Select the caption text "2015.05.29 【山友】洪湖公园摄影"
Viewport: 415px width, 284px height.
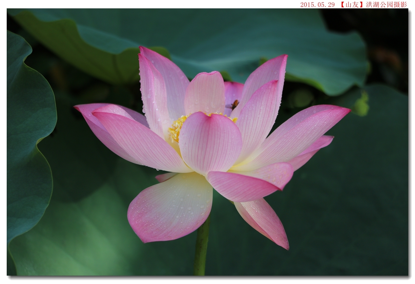click(353, 4)
